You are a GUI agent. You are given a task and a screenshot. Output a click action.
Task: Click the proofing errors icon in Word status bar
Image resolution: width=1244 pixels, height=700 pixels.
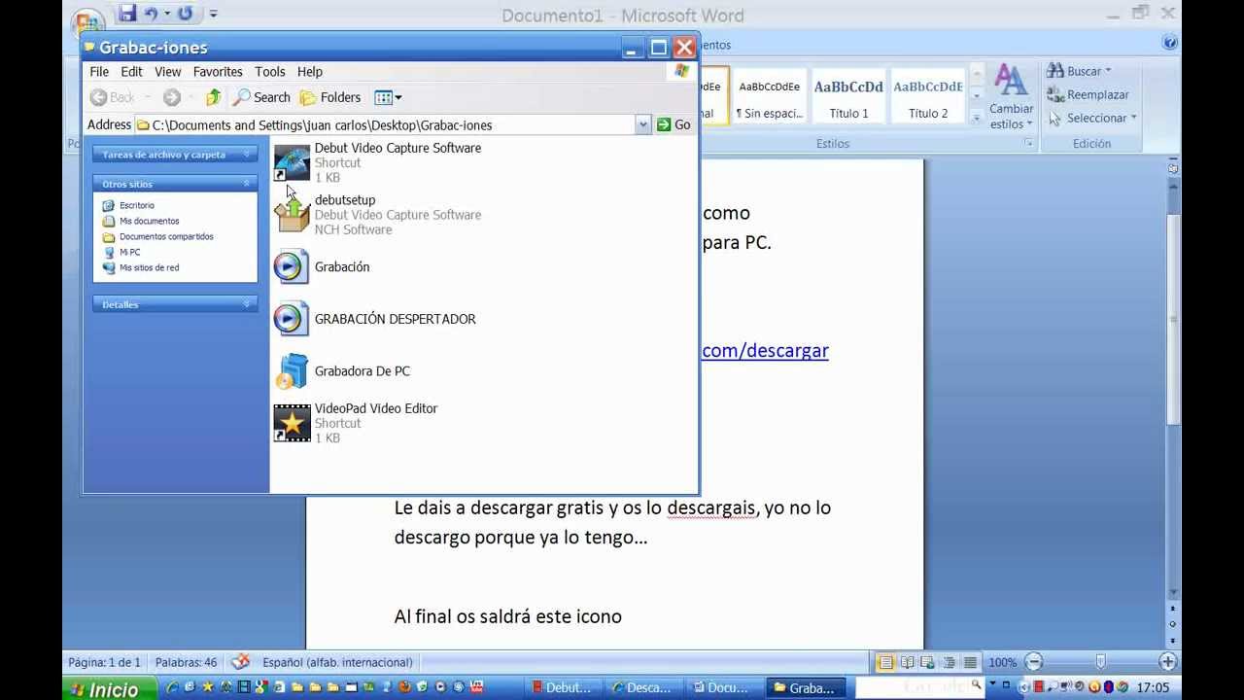240,662
